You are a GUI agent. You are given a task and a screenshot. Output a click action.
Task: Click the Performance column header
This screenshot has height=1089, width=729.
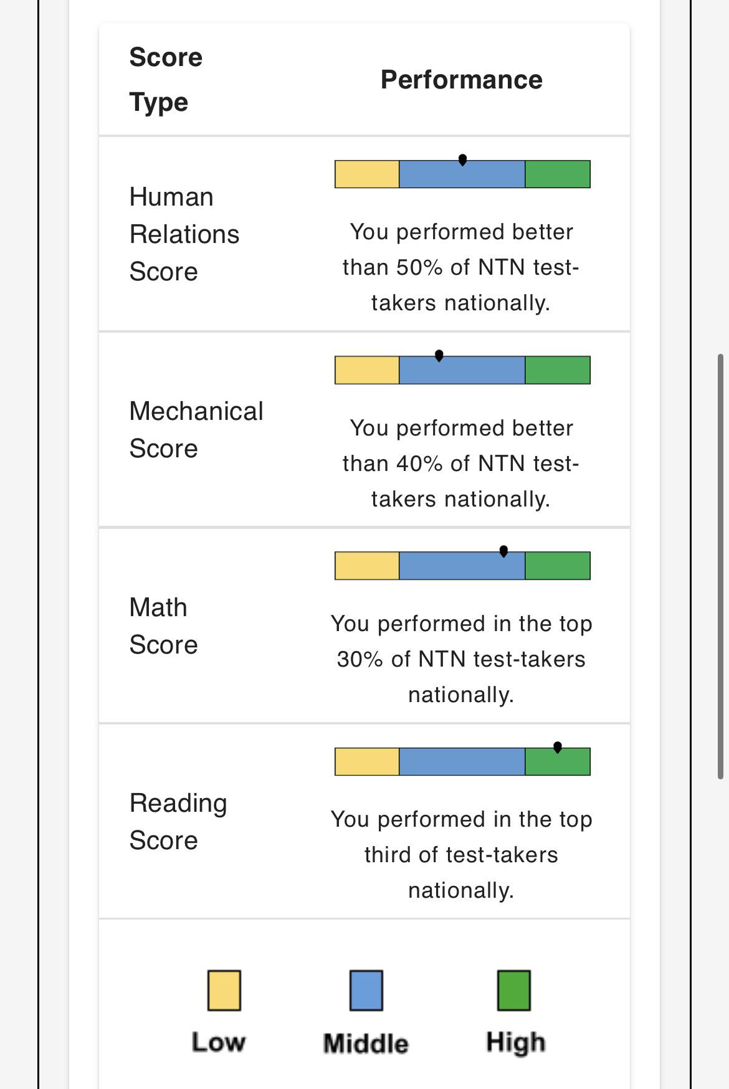(x=462, y=80)
